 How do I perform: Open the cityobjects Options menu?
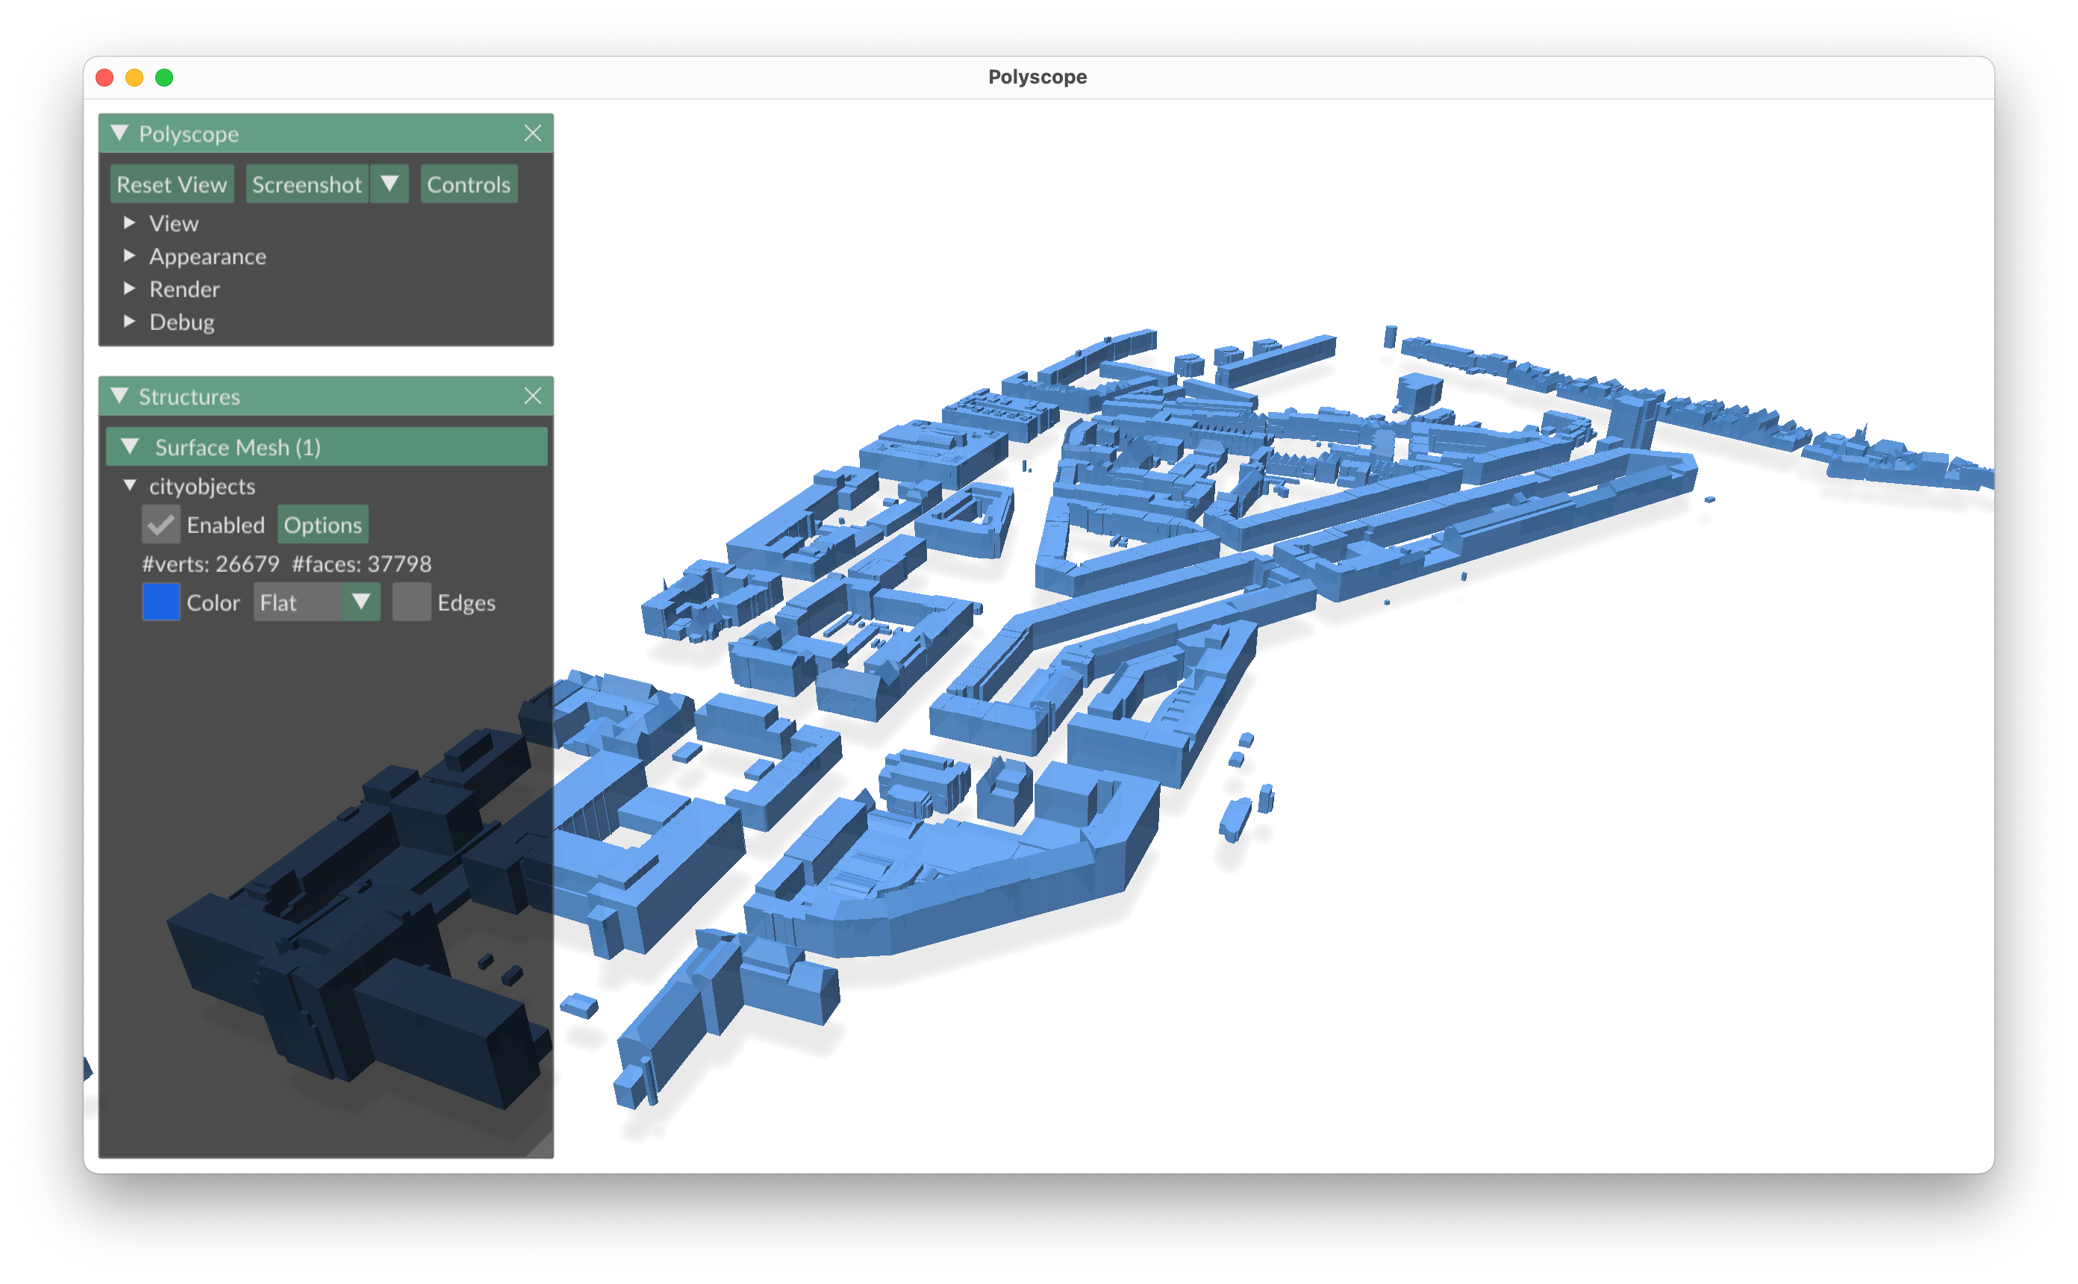322,525
